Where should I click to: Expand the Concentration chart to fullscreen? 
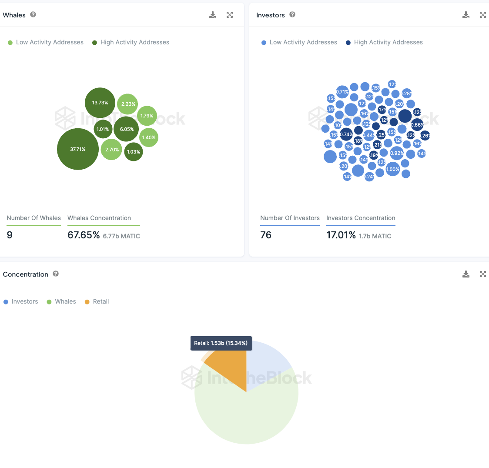click(x=483, y=274)
